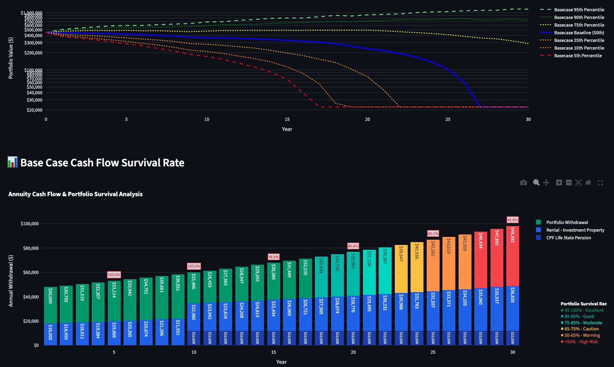Click the 40.8% annotation above the final bar
The height and width of the screenshot is (367, 614).
[512, 220]
